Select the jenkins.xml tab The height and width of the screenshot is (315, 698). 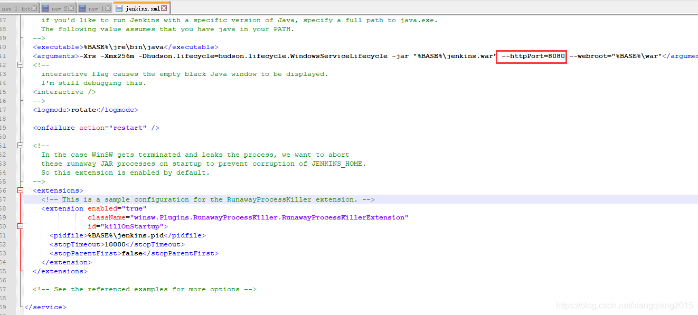[x=142, y=8]
